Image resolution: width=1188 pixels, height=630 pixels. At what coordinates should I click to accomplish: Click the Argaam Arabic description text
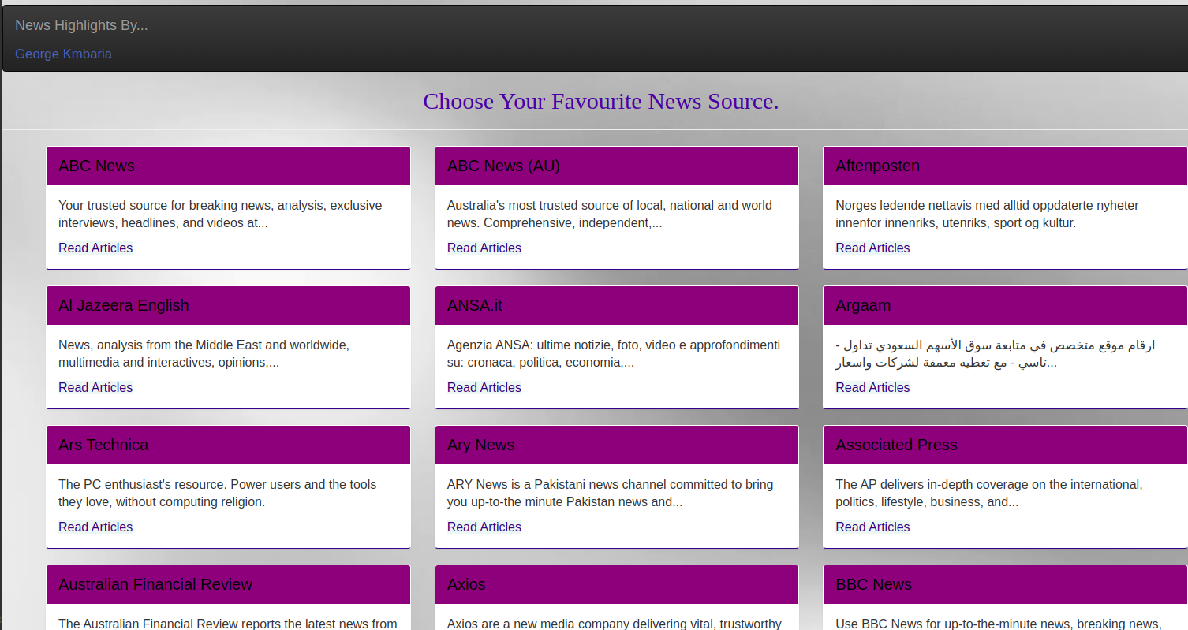tap(996, 353)
